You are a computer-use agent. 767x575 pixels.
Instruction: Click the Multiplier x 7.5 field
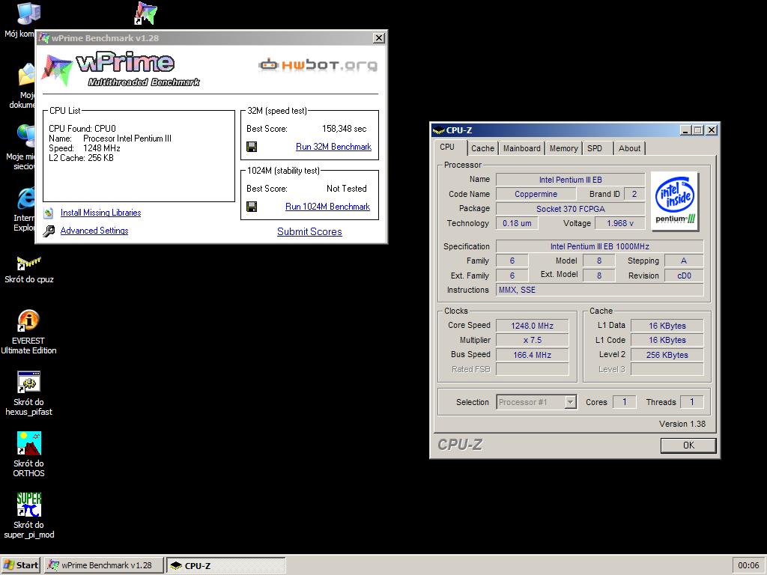pos(533,341)
